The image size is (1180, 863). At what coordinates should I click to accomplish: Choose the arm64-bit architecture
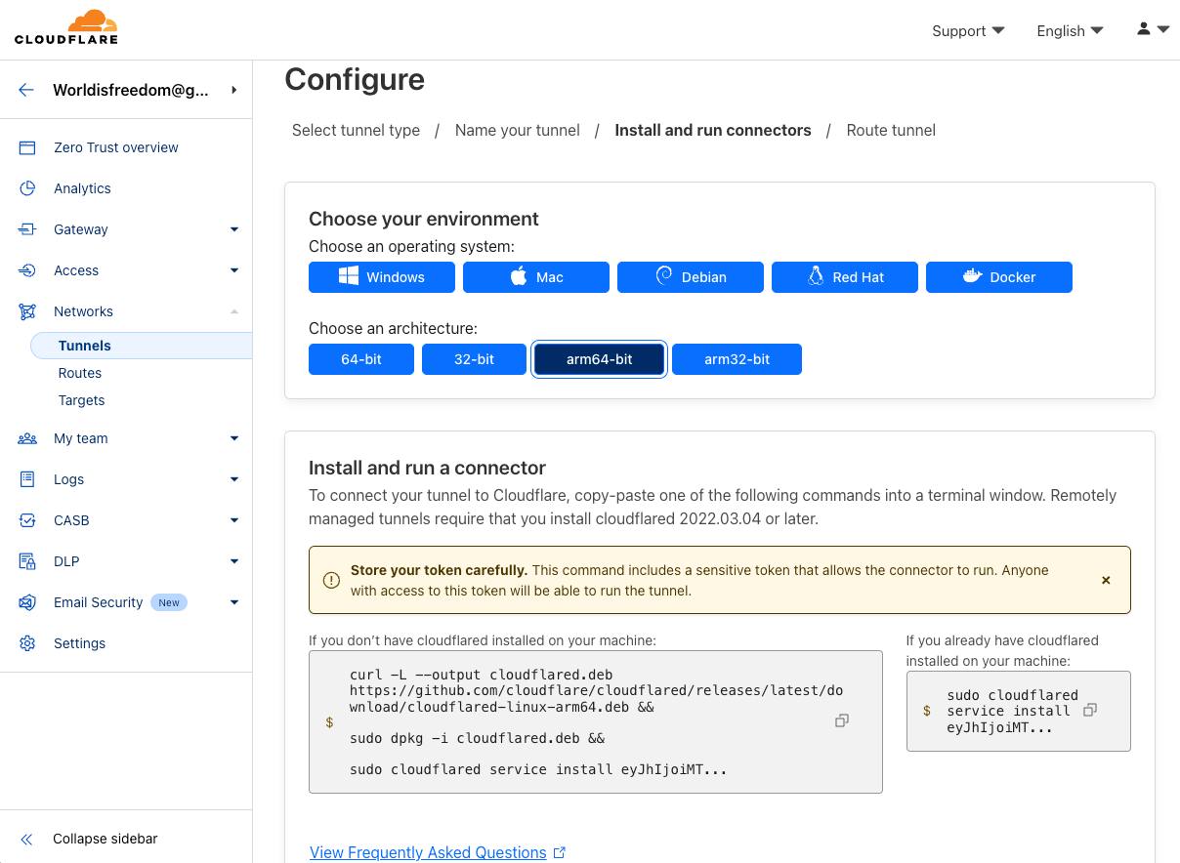coord(600,359)
